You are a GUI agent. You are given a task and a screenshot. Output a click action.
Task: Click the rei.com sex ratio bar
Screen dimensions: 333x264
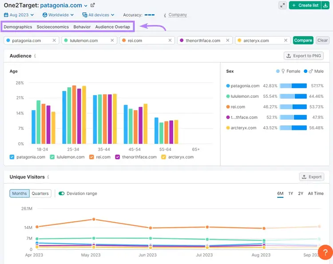pos(293,107)
